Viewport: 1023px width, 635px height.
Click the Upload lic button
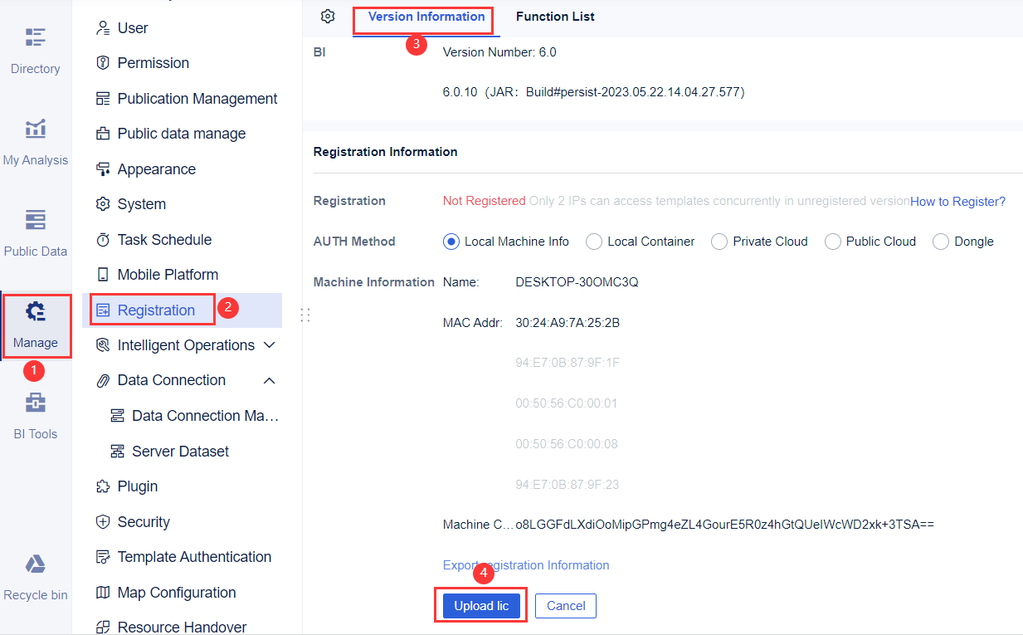(480, 605)
